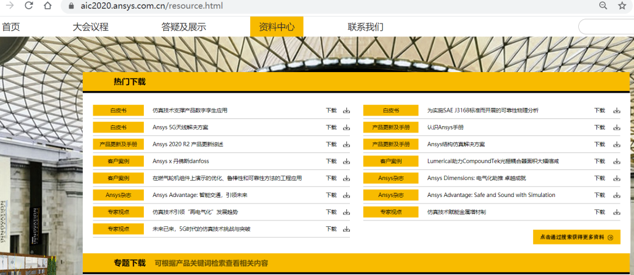Click the 点击通过搜索获得更多资料 button

point(576,237)
